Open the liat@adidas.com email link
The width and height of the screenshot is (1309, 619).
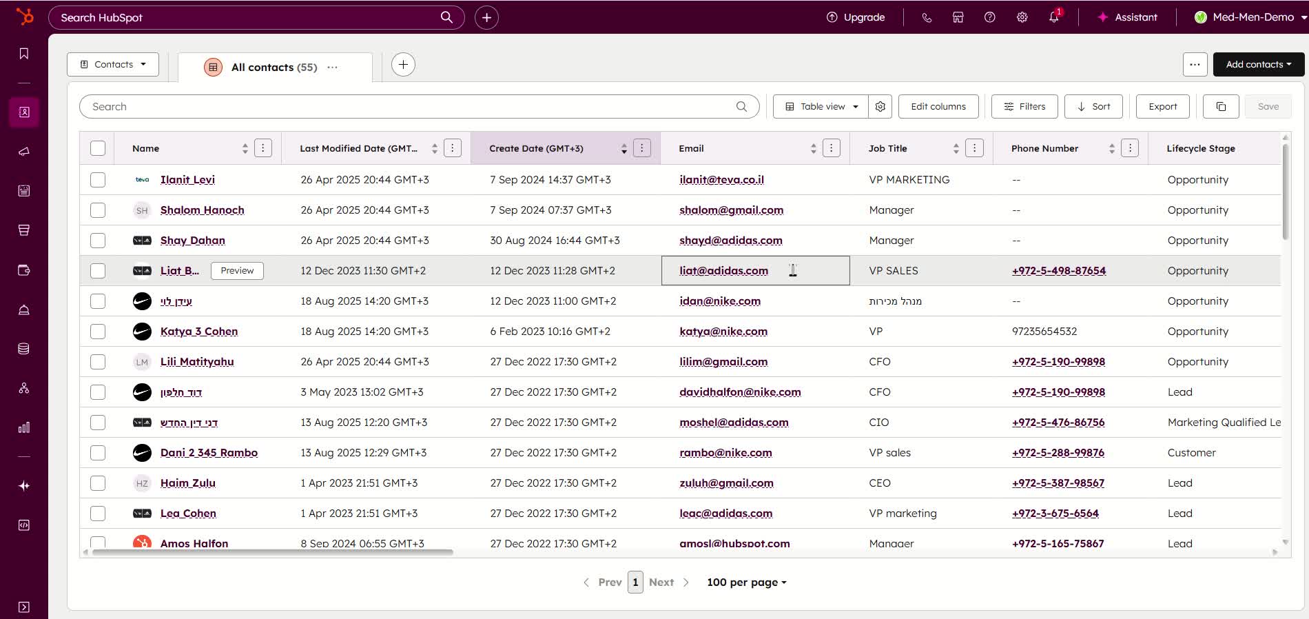coord(723,271)
